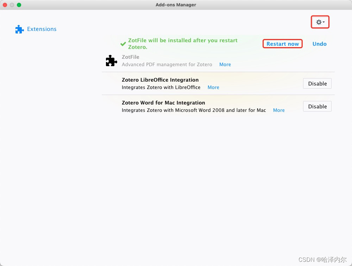The width and height of the screenshot is (352, 266).
Task: Disable Zotero LibreOffice Integration
Action: [317, 83]
